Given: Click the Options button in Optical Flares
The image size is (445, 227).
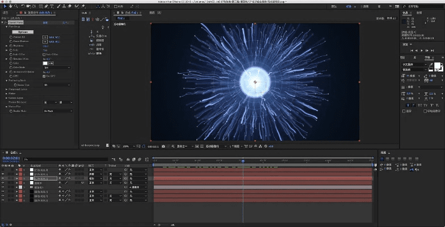Looking at the screenshot, I should [22, 32].
